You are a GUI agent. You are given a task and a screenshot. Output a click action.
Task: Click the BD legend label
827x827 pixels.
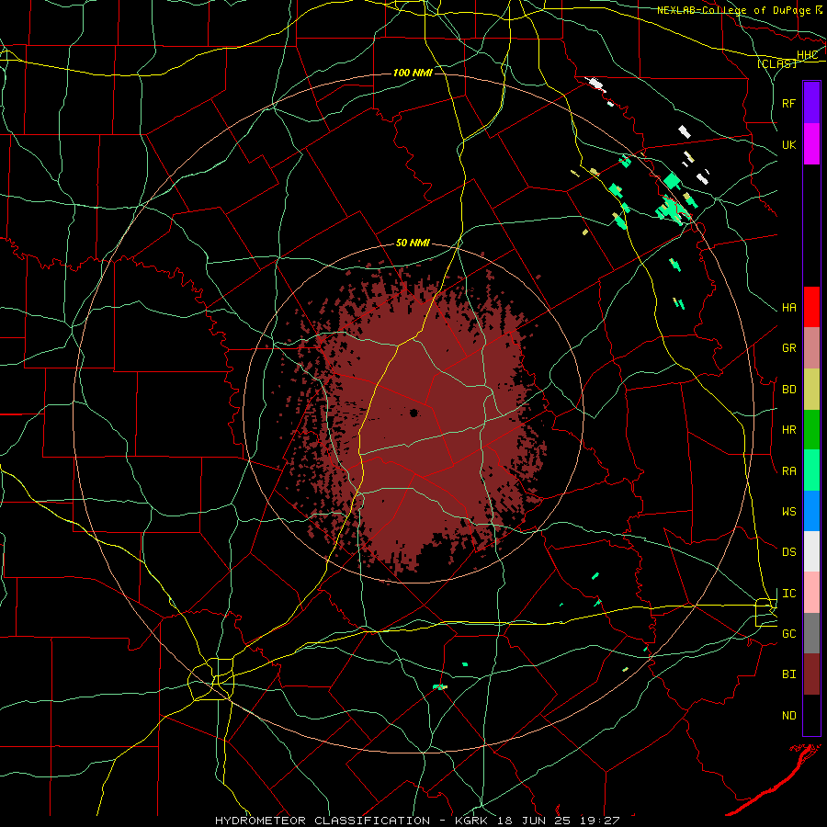788,390
